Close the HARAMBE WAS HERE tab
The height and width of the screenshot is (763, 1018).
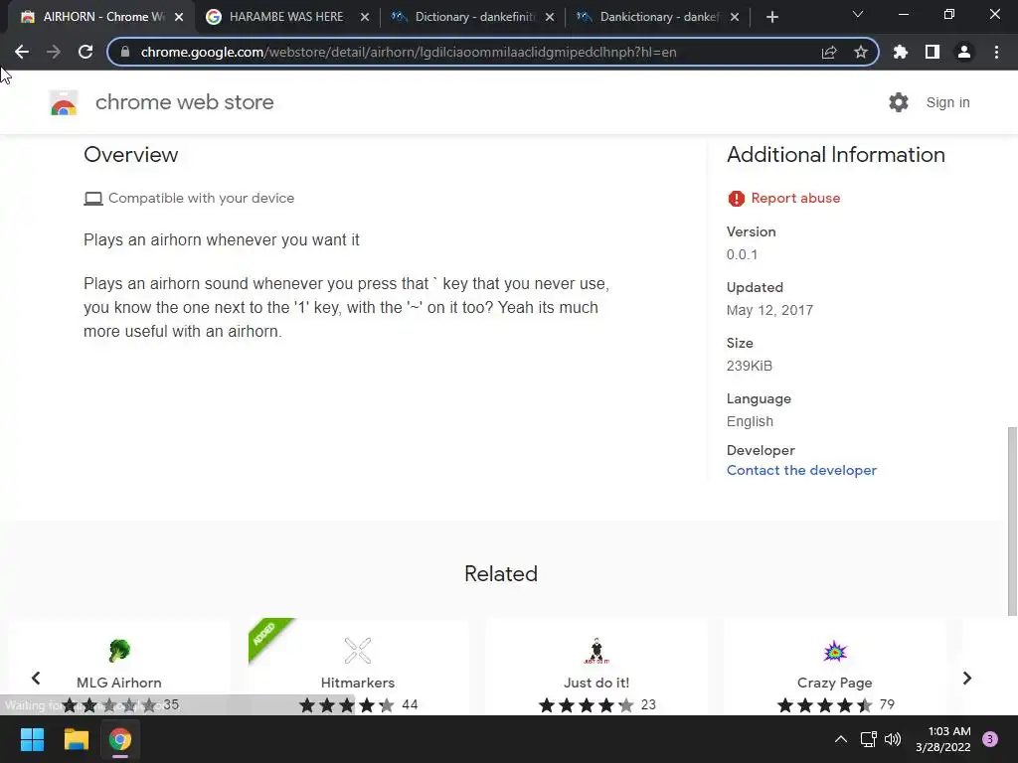click(x=365, y=17)
